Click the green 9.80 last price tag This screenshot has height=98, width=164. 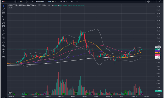pyautogui.click(x=158, y=49)
